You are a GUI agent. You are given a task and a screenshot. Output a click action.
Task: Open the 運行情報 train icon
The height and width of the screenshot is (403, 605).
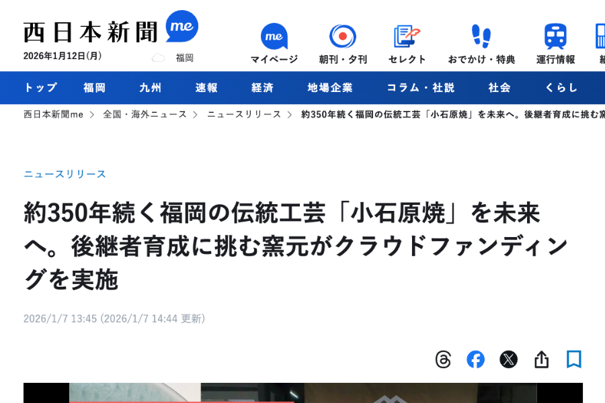(x=555, y=36)
